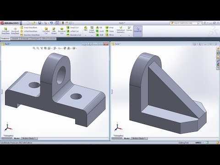
Task: Open the Undo dropdown arrow
Action: point(54,23)
